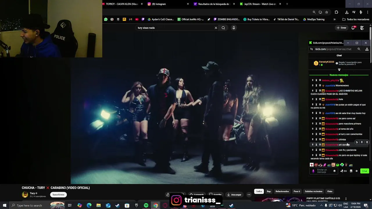Screen dimensions: 372x209
Task: Click the Kick popout install icon
Action: point(367,49)
